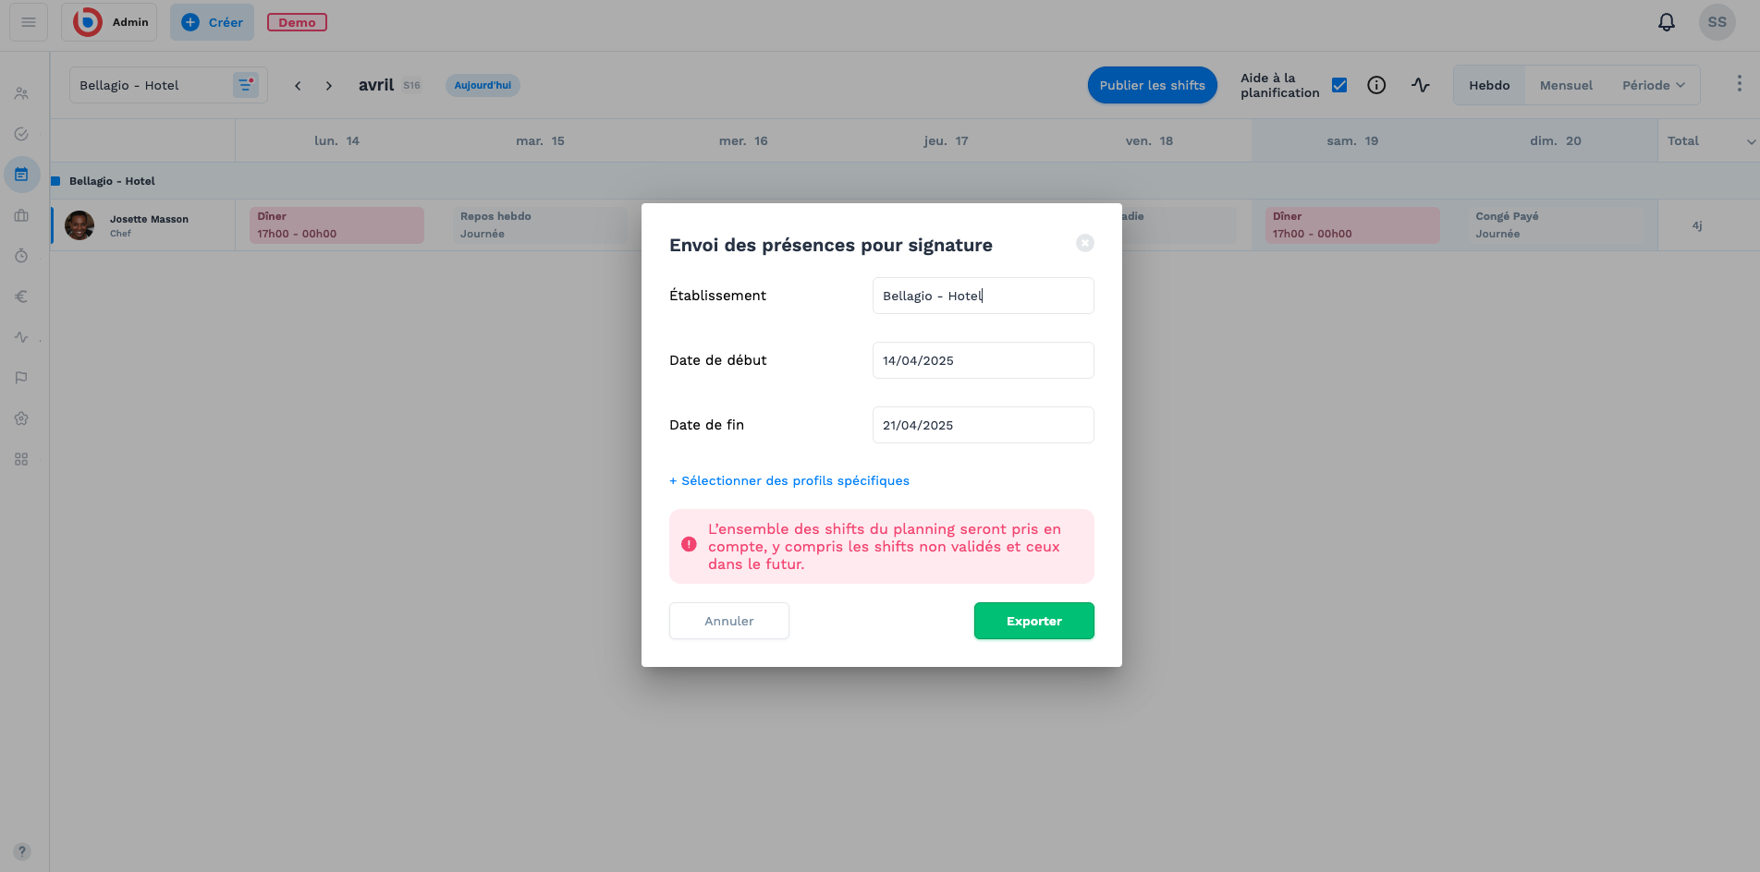
Task: Open the Établissement field in dialog
Action: coord(983,296)
